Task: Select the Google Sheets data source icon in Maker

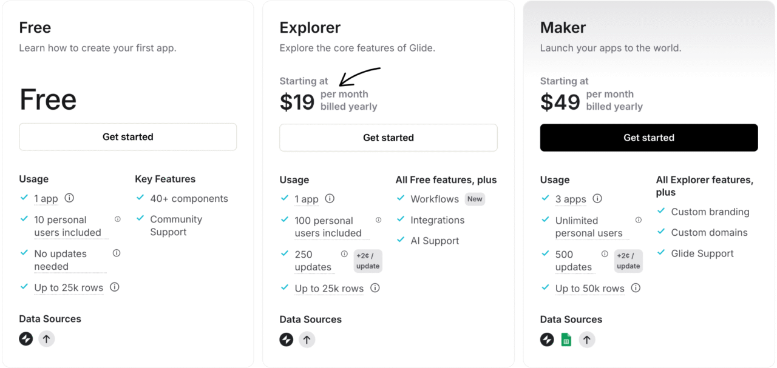Action: pyautogui.click(x=566, y=340)
